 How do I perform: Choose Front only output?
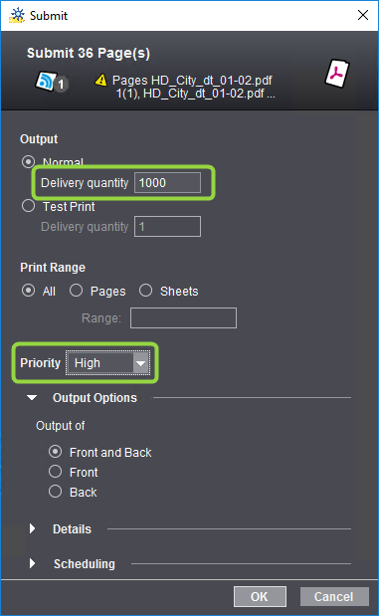click(56, 472)
